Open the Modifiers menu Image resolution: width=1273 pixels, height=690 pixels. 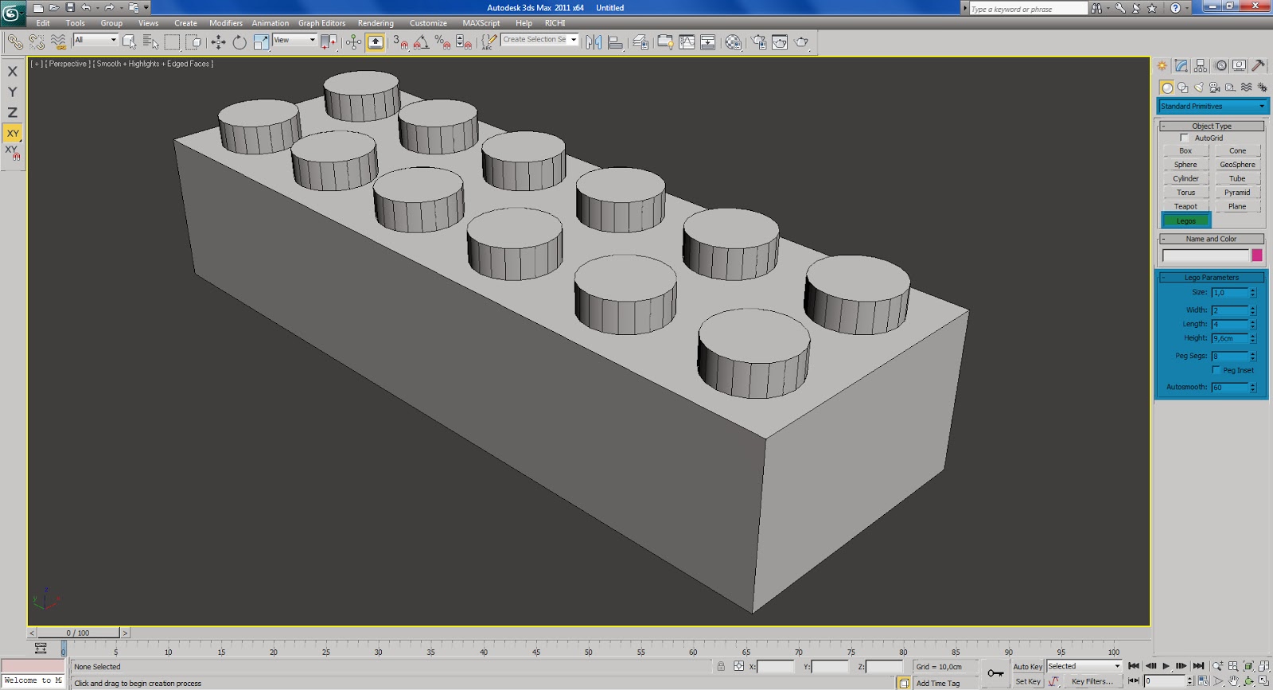[x=226, y=23]
